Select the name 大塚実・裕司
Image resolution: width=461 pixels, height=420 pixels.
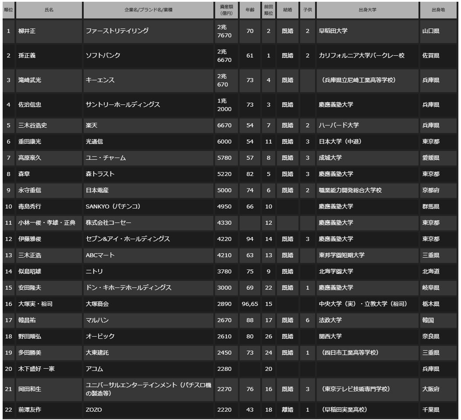point(35,304)
